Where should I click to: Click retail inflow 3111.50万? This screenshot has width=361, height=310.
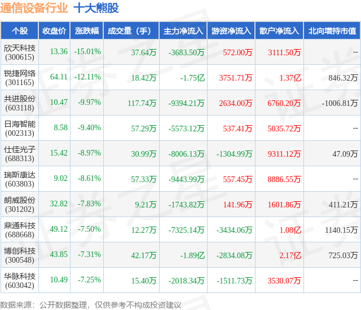tap(284, 52)
